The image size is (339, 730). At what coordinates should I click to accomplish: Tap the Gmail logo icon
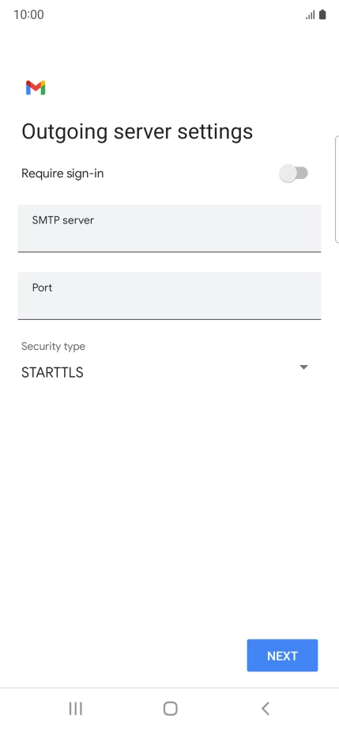point(36,88)
